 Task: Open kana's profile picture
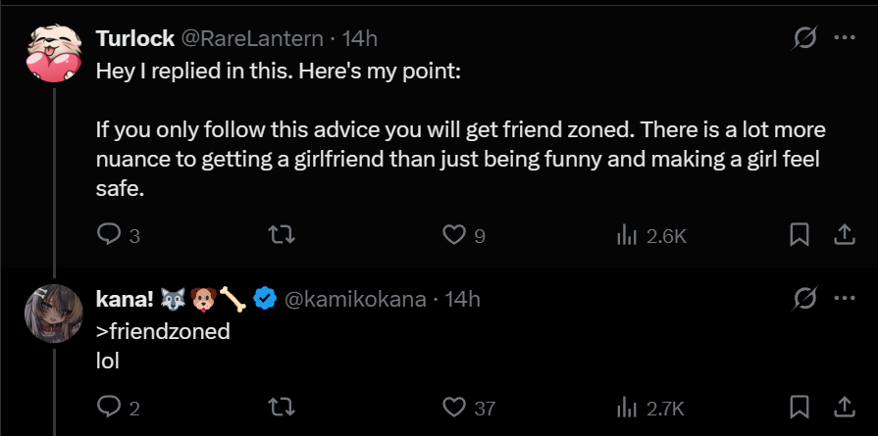[x=53, y=313]
